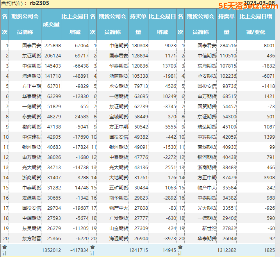Click the 瑞达期货 member name

coord(207,127)
